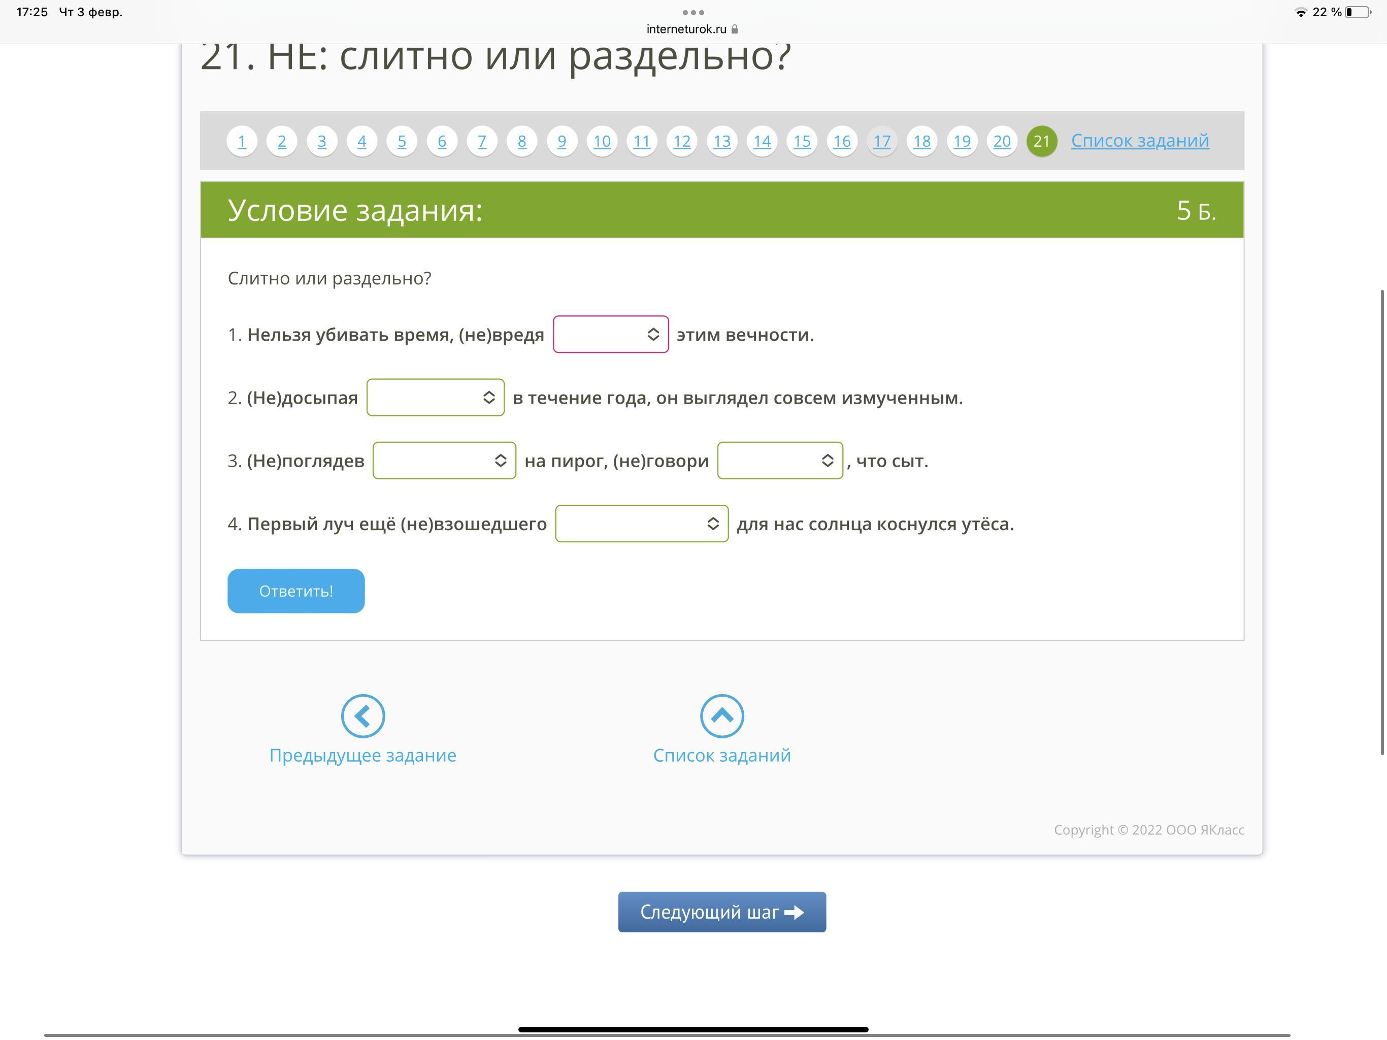This screenshot has width=1387, height=1040.
Task: Select the active task 21 circle
Action: point(1041,141)
